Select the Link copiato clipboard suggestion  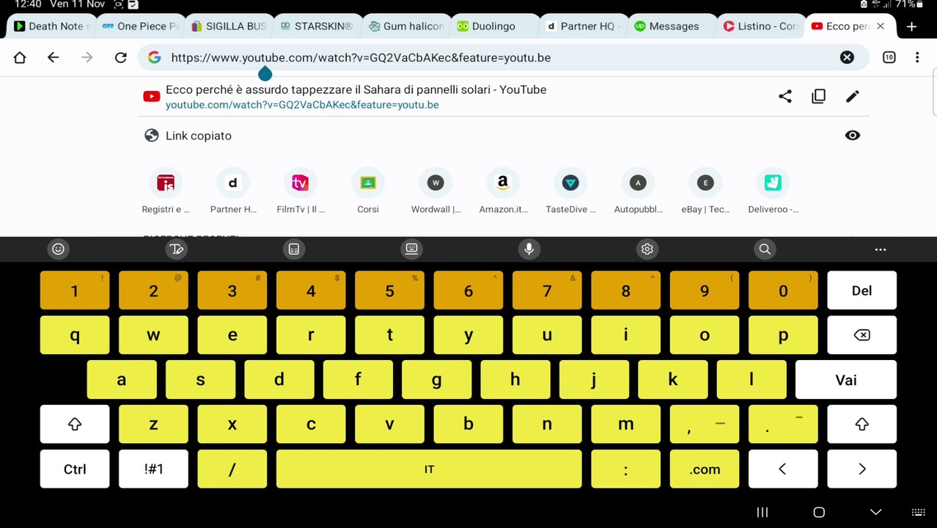tap(503, 136)
